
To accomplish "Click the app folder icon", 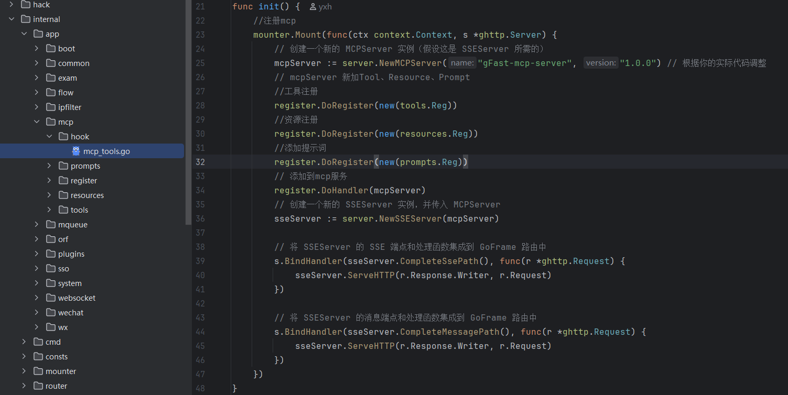I will tap(38, 34).
